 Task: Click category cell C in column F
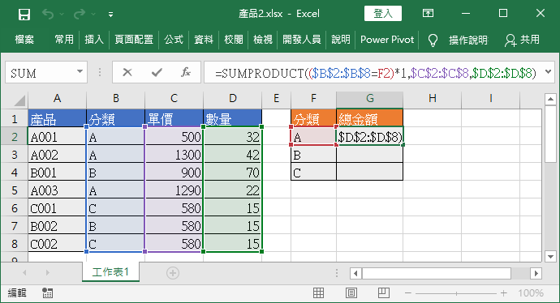(313, 173)
